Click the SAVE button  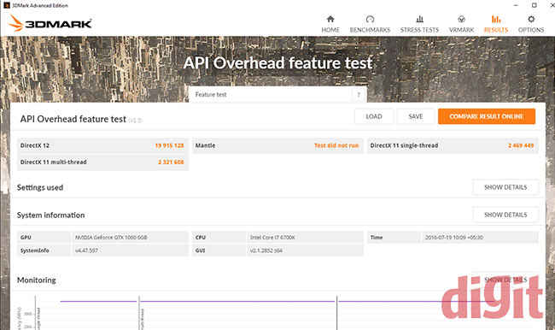416,116
